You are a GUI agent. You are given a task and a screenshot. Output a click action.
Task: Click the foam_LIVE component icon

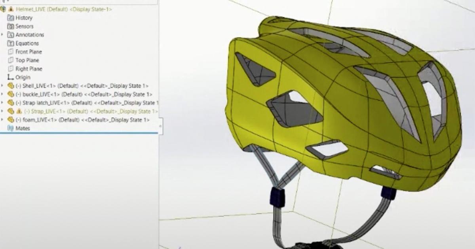click(11, 119)
